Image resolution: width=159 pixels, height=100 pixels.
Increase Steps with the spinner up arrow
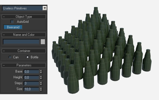point(41,82)
